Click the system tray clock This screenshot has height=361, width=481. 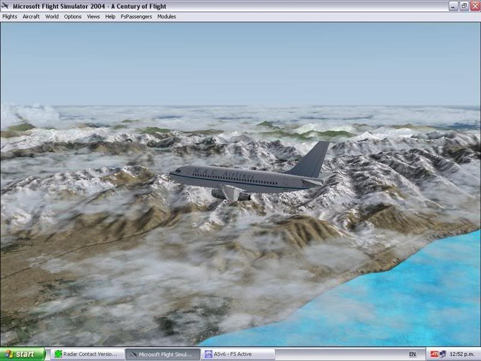click(x=463, y=354)
